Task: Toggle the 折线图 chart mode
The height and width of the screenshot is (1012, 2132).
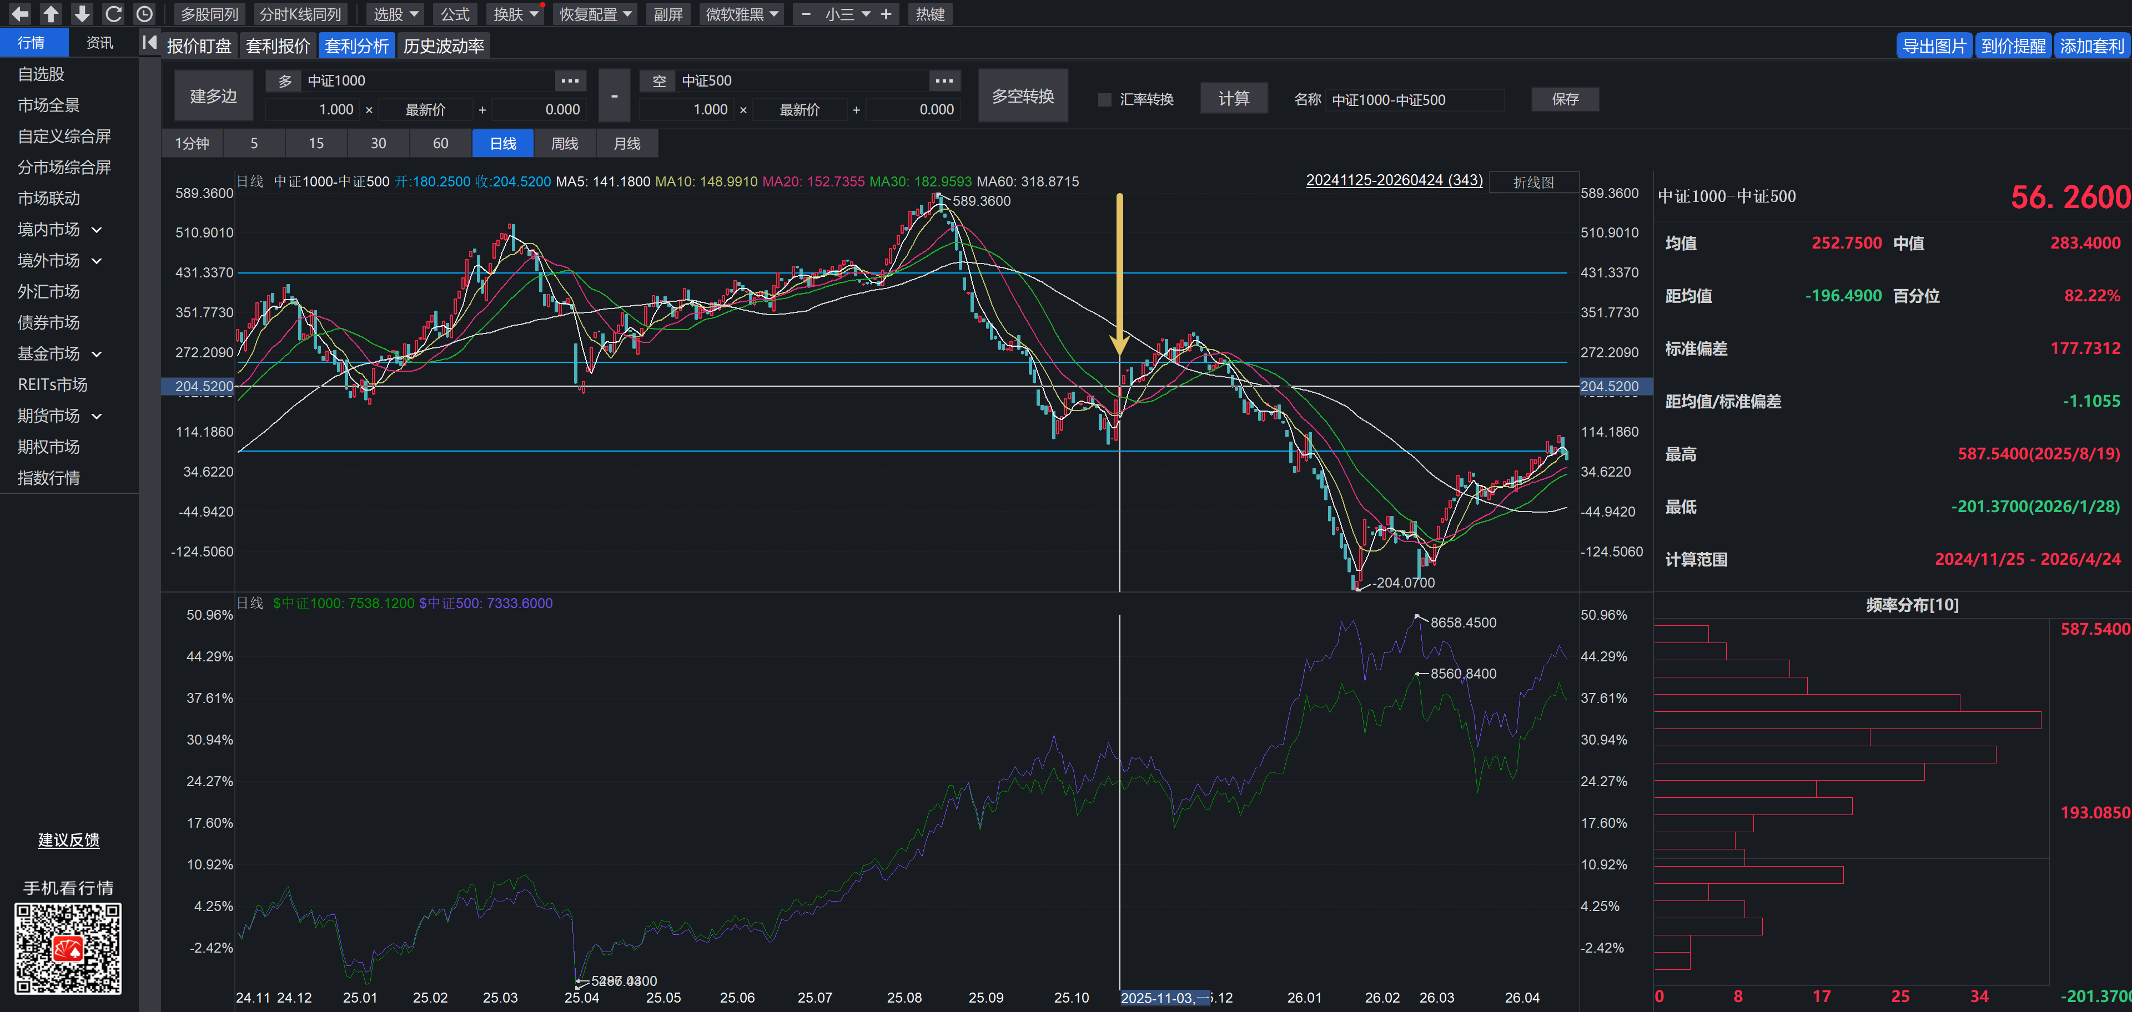Action: point(1533,182)
